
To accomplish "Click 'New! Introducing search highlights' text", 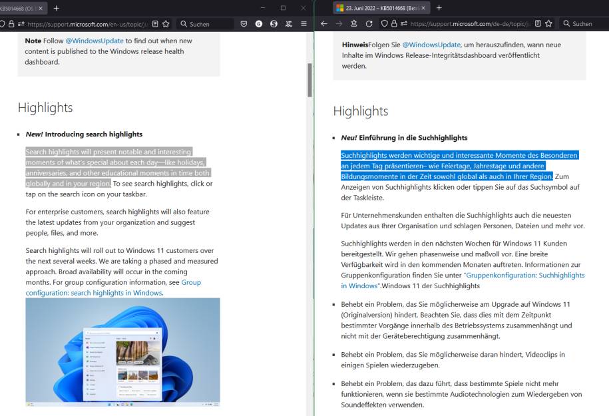I will click(x=84, y=134).
